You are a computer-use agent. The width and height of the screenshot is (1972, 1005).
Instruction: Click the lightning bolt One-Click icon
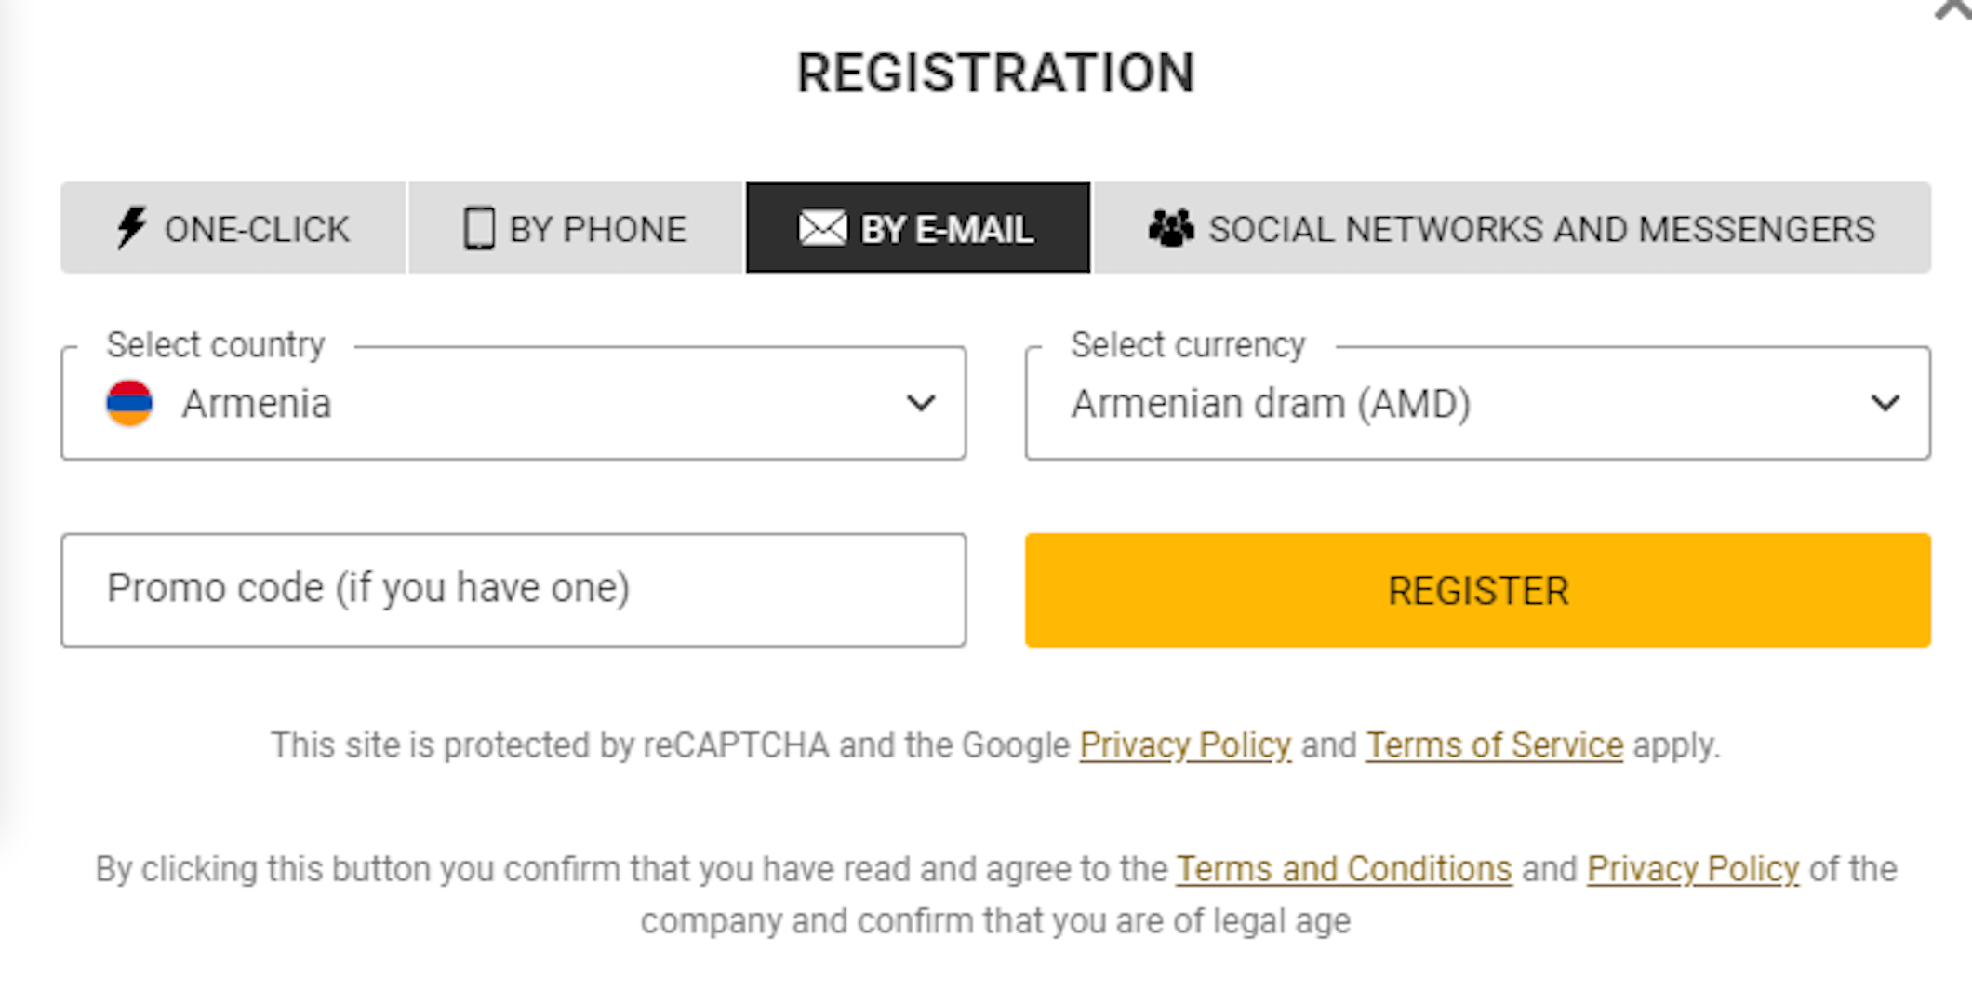pos(131,227)
